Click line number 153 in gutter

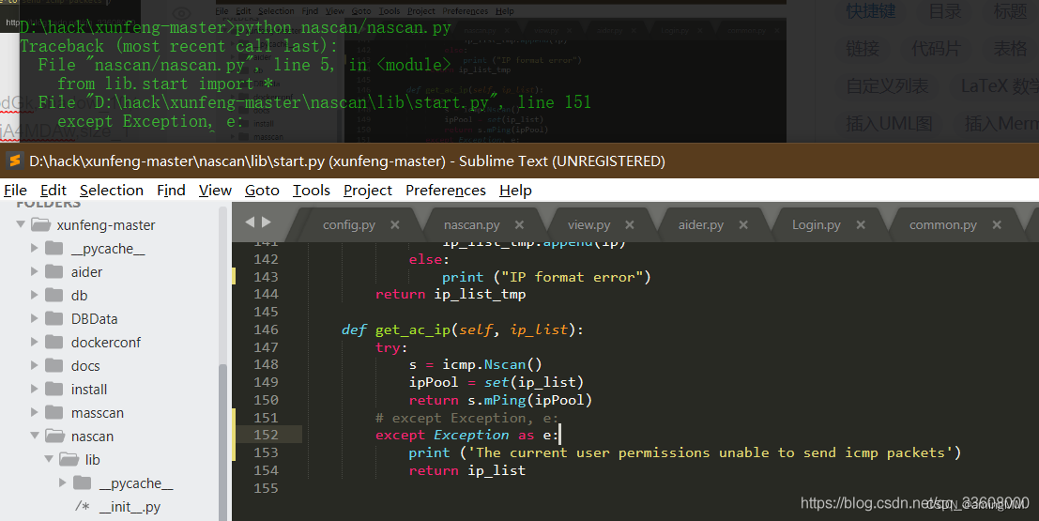tap(266, 452)
